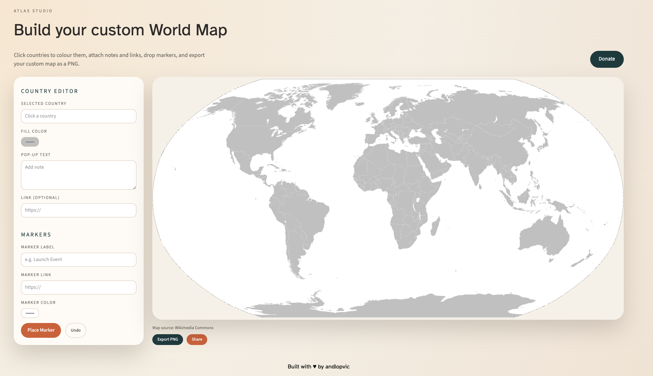Image resolution: width=653 pixels, height=376 pixels.
Task: Open the Marker Color swatch
Action: (30, 313)
